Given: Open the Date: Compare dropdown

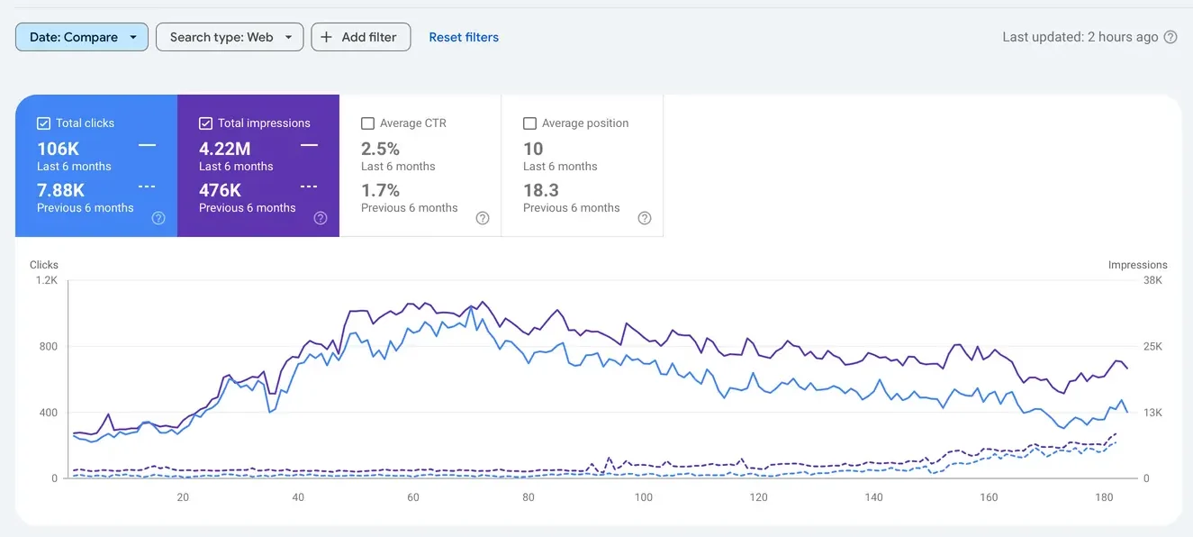Looking at the screenshot, I should point(82,37).
